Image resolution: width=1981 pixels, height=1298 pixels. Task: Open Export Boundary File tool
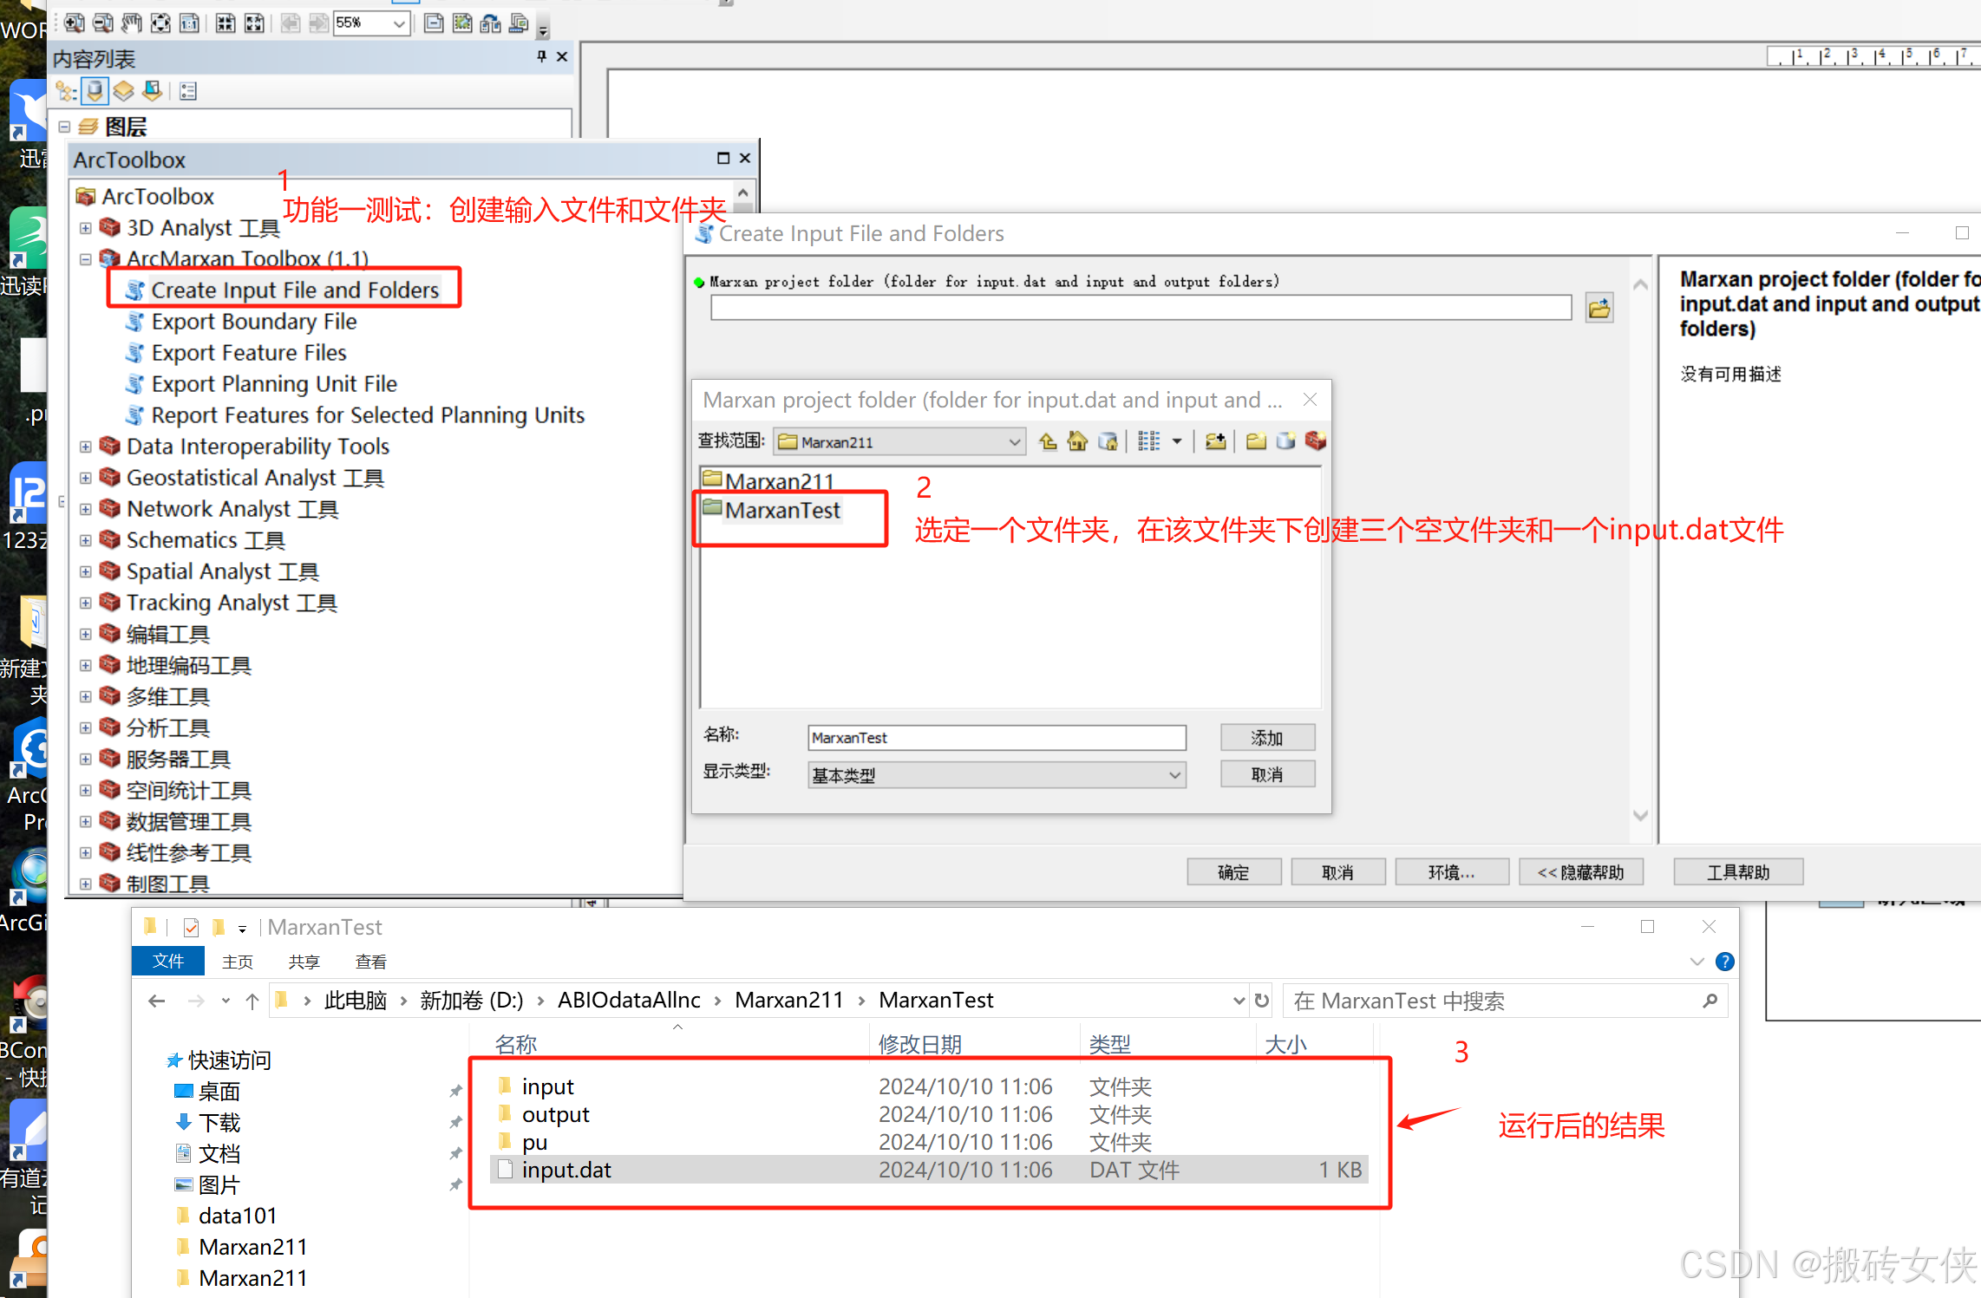(x=253, y=322)
